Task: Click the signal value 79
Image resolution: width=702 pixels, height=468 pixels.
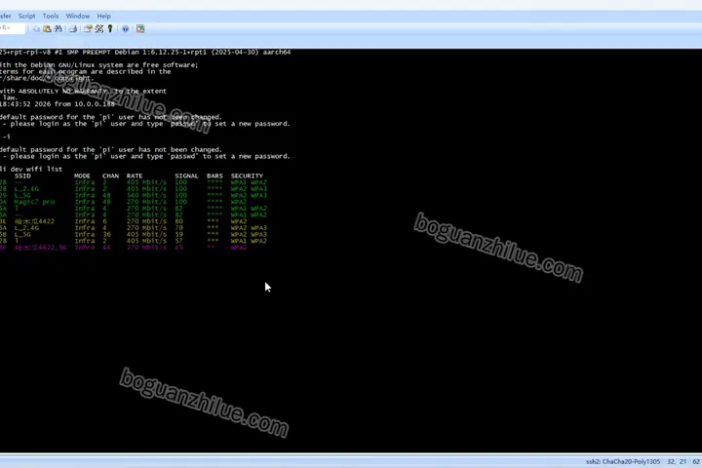Action: [x=179, y=228]
